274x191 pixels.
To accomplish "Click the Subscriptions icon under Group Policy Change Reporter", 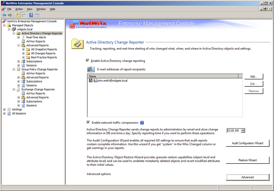I will tap(23, 81).
